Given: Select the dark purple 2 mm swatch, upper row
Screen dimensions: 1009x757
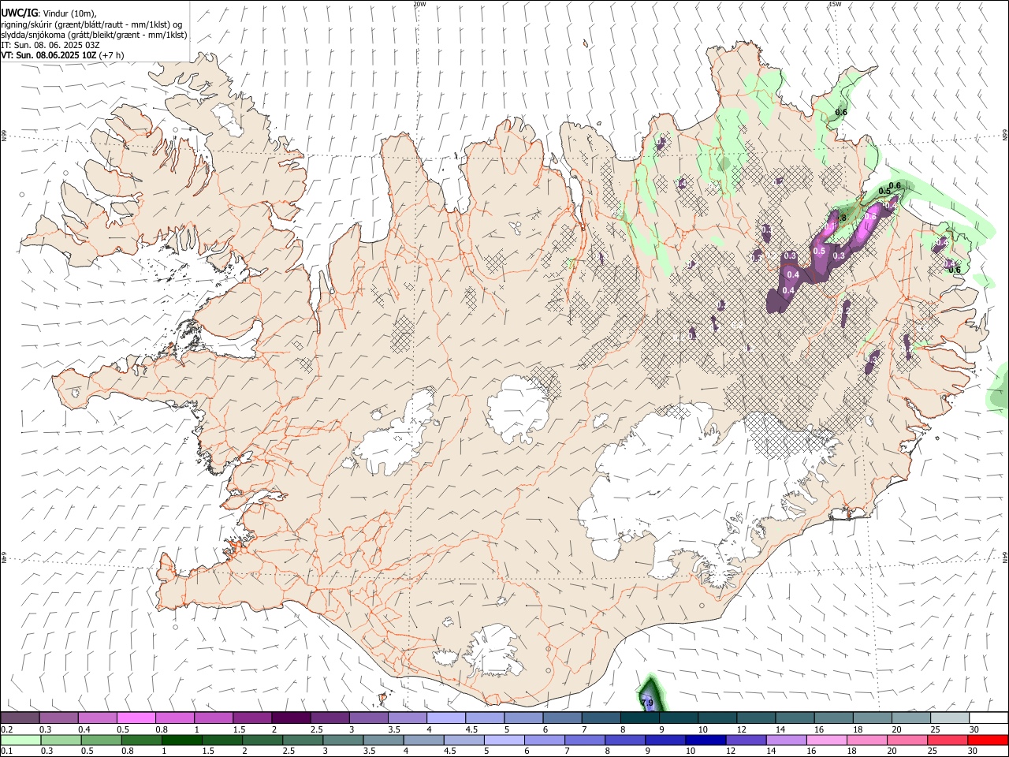Looking at the screenshot, I should pyautogui.click(x=290, y=718).
